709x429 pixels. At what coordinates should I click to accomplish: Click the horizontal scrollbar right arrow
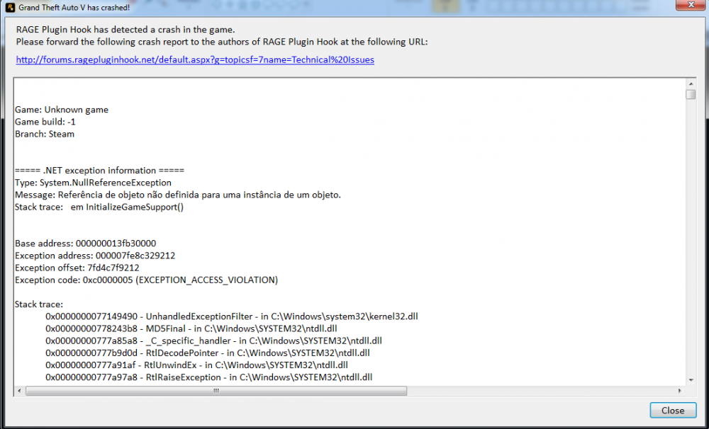(x=680, y=391)
